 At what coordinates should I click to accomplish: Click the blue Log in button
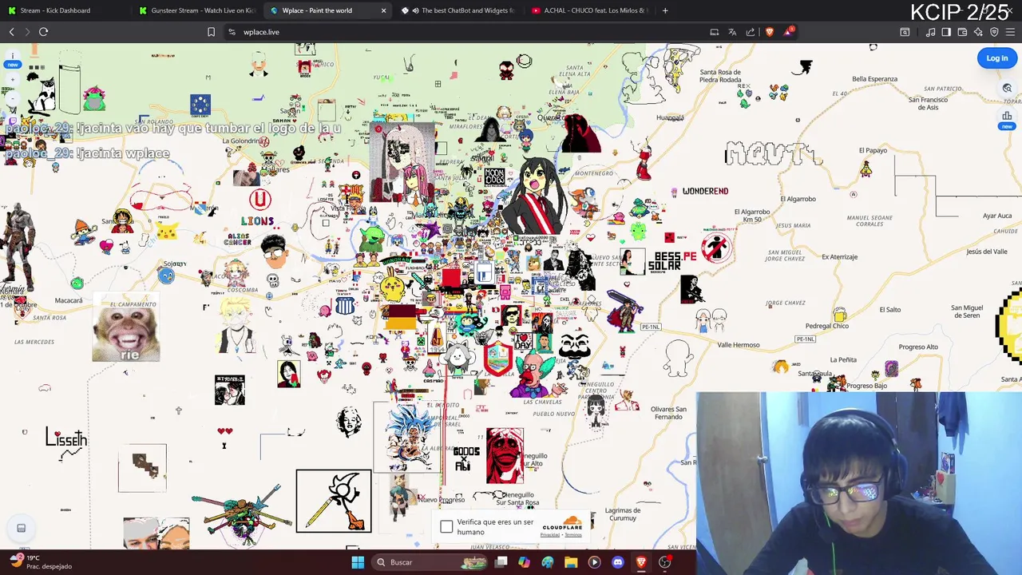[x=996, y=57]
